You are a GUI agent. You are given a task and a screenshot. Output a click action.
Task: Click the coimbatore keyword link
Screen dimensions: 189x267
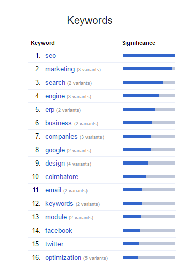coord(62,177)
